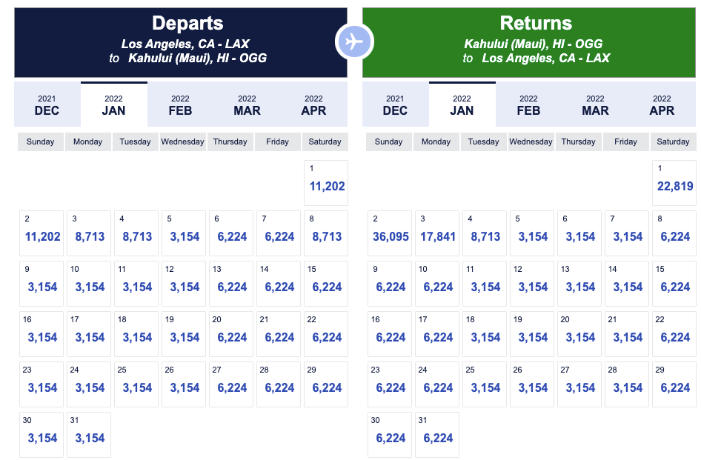Switch Departs calendar to FEB 2022
The width and height of the screenshot is (701, 460).
click(x=180, y=104)
